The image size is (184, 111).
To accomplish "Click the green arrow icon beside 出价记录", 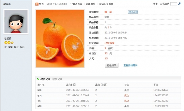I will click(38, 79).
